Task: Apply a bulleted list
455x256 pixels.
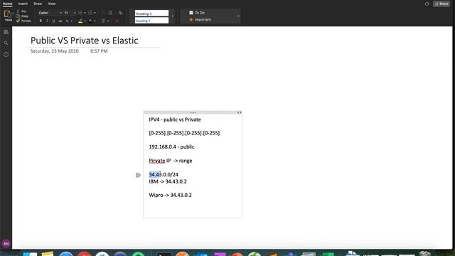Action: pyautogui.click(x=80, y=13)
